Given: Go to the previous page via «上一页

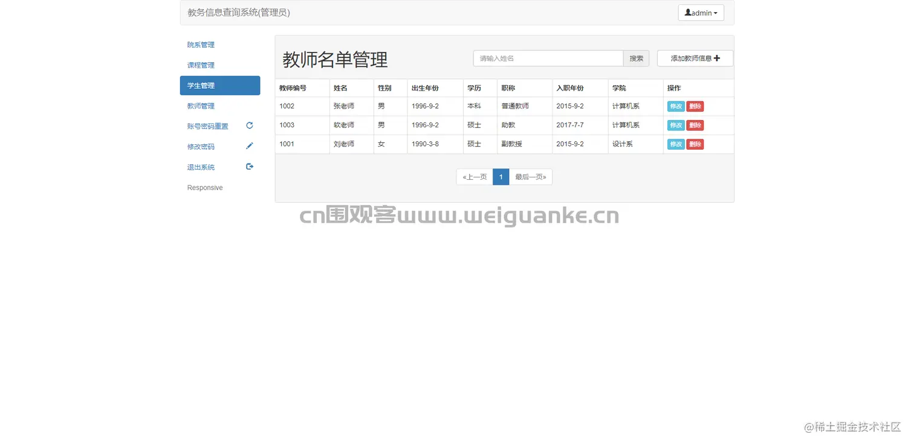Looking at the screenshot, I should point(475,177).
